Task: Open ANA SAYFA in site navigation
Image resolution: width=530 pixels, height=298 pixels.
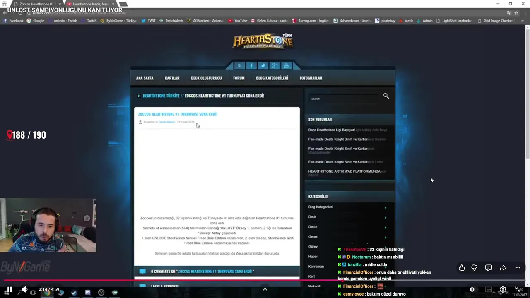Action: (x=145, y=78)
